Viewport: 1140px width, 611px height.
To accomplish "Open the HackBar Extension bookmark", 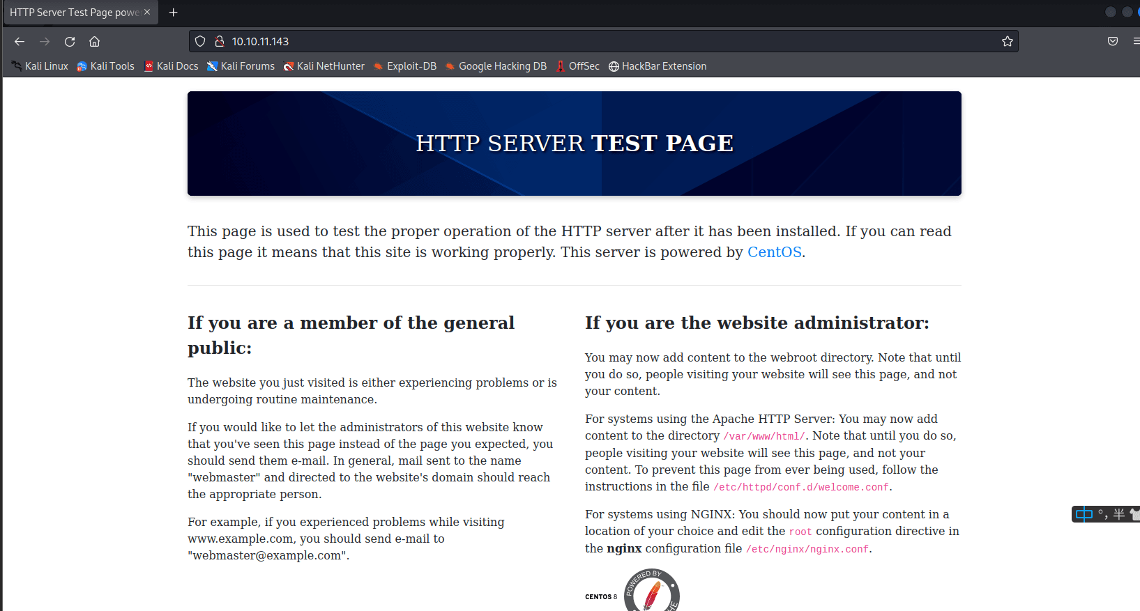I will click(658, 66).
